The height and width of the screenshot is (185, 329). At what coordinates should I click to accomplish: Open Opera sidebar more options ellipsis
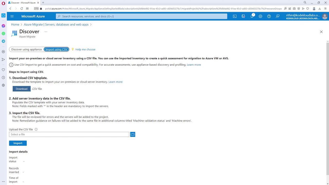coord(3,181)
